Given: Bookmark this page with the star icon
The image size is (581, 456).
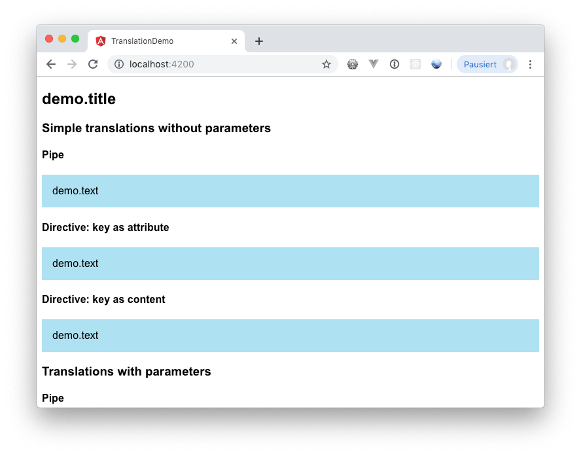Looking at the screenshot, I should click(326, 65).
